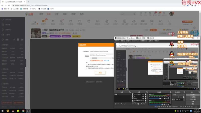The image size is (201, 113).
Task: Click 停止推流 button in OBS controls
Action: click(x=193, y=95)
